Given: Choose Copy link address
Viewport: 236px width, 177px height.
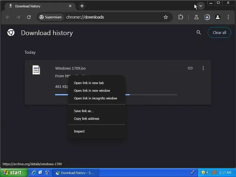Looking at the screenshot, I should (97, 119).
